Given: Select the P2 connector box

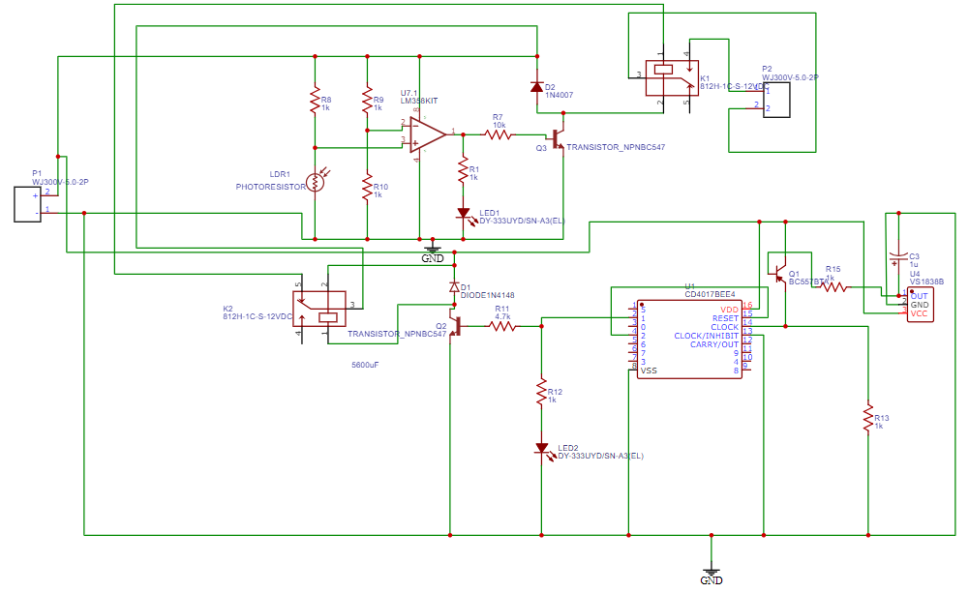Looking at the screenshot, I should pos(776,100).
